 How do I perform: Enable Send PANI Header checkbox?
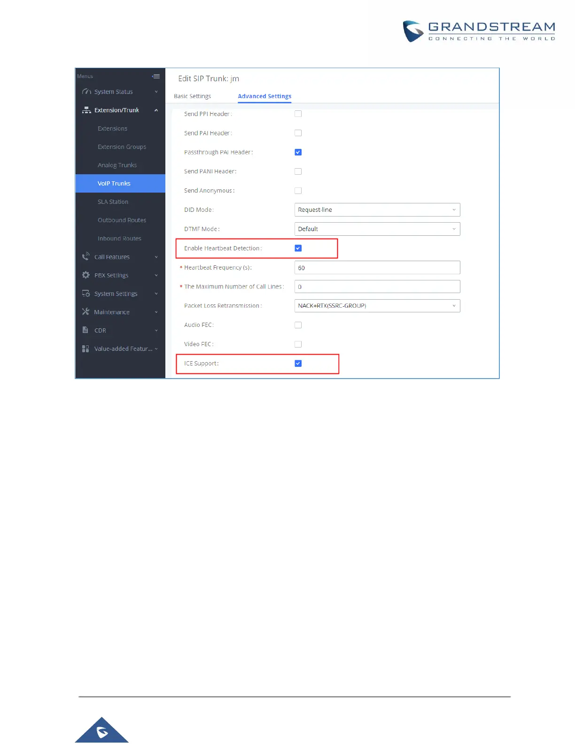pos(298,171)
